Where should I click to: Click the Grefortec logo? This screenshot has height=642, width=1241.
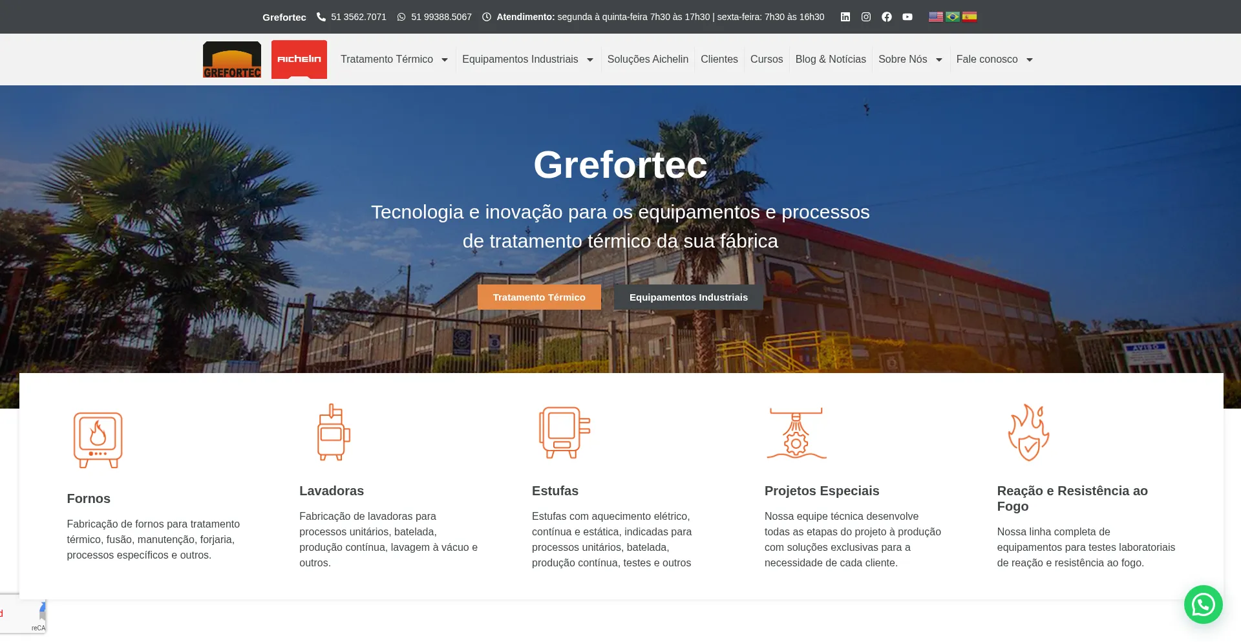[x=232, y=59]
